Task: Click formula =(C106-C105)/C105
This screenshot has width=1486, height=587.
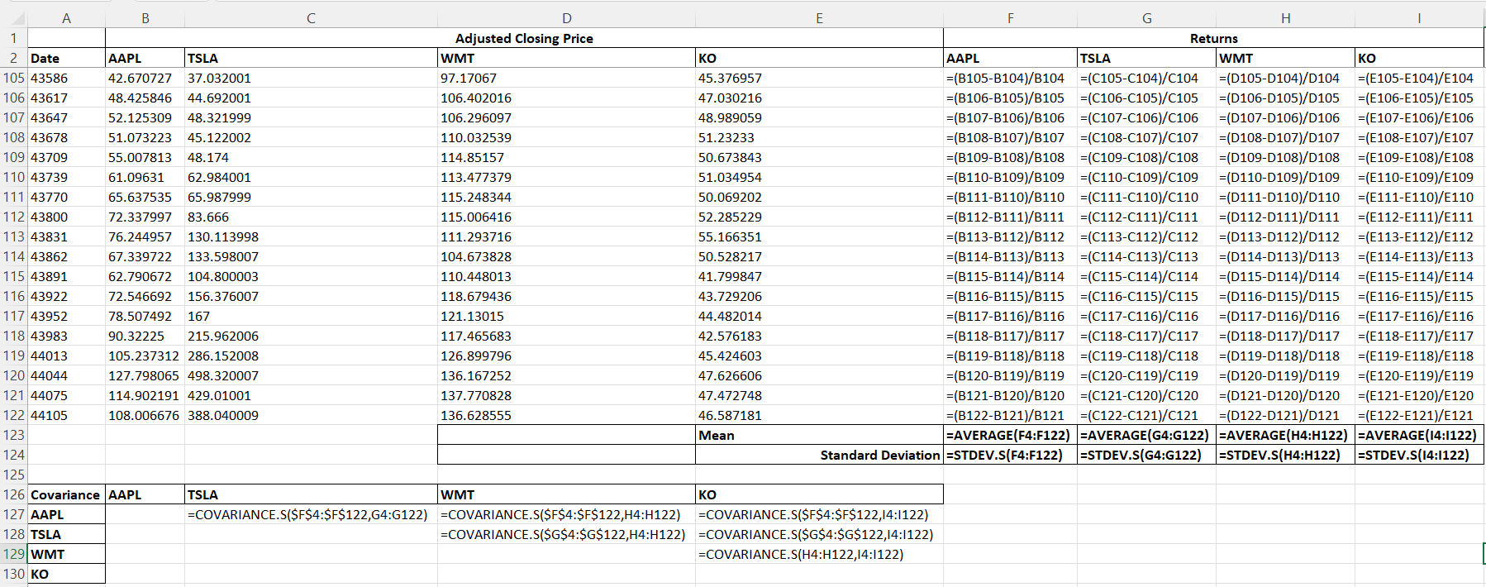Action: click(x=1146, y=98)
